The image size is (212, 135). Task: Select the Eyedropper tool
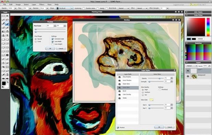tap(3, 75)
